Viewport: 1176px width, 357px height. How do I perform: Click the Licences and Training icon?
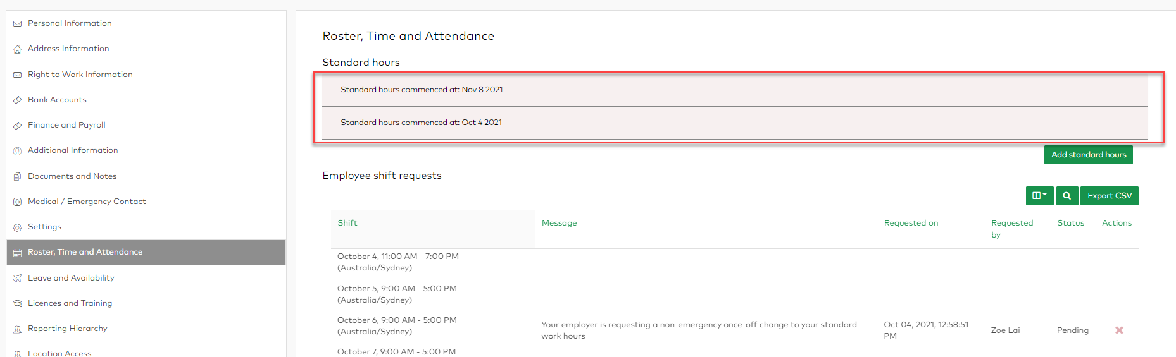(18, 303)
